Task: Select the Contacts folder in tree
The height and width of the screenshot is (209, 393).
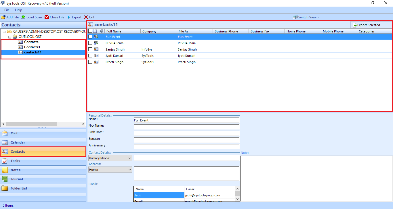Action: click(x=31, y=42)
